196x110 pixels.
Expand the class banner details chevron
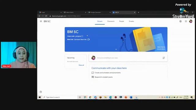(116, 50)
